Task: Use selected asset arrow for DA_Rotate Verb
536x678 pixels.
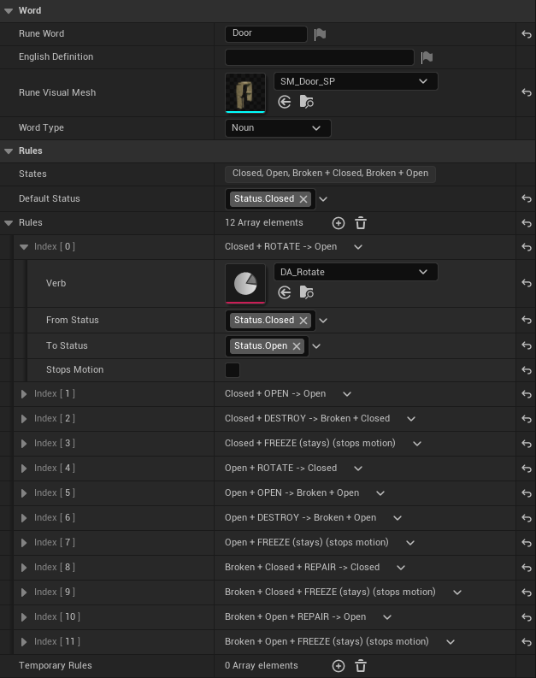Action: coord(285,292)
